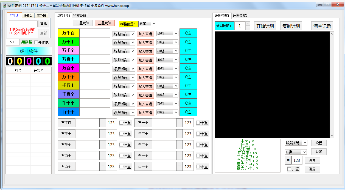Click the cyan 万百十 swatch
Viewport: 345px width, 190px height.
point(69,59)
